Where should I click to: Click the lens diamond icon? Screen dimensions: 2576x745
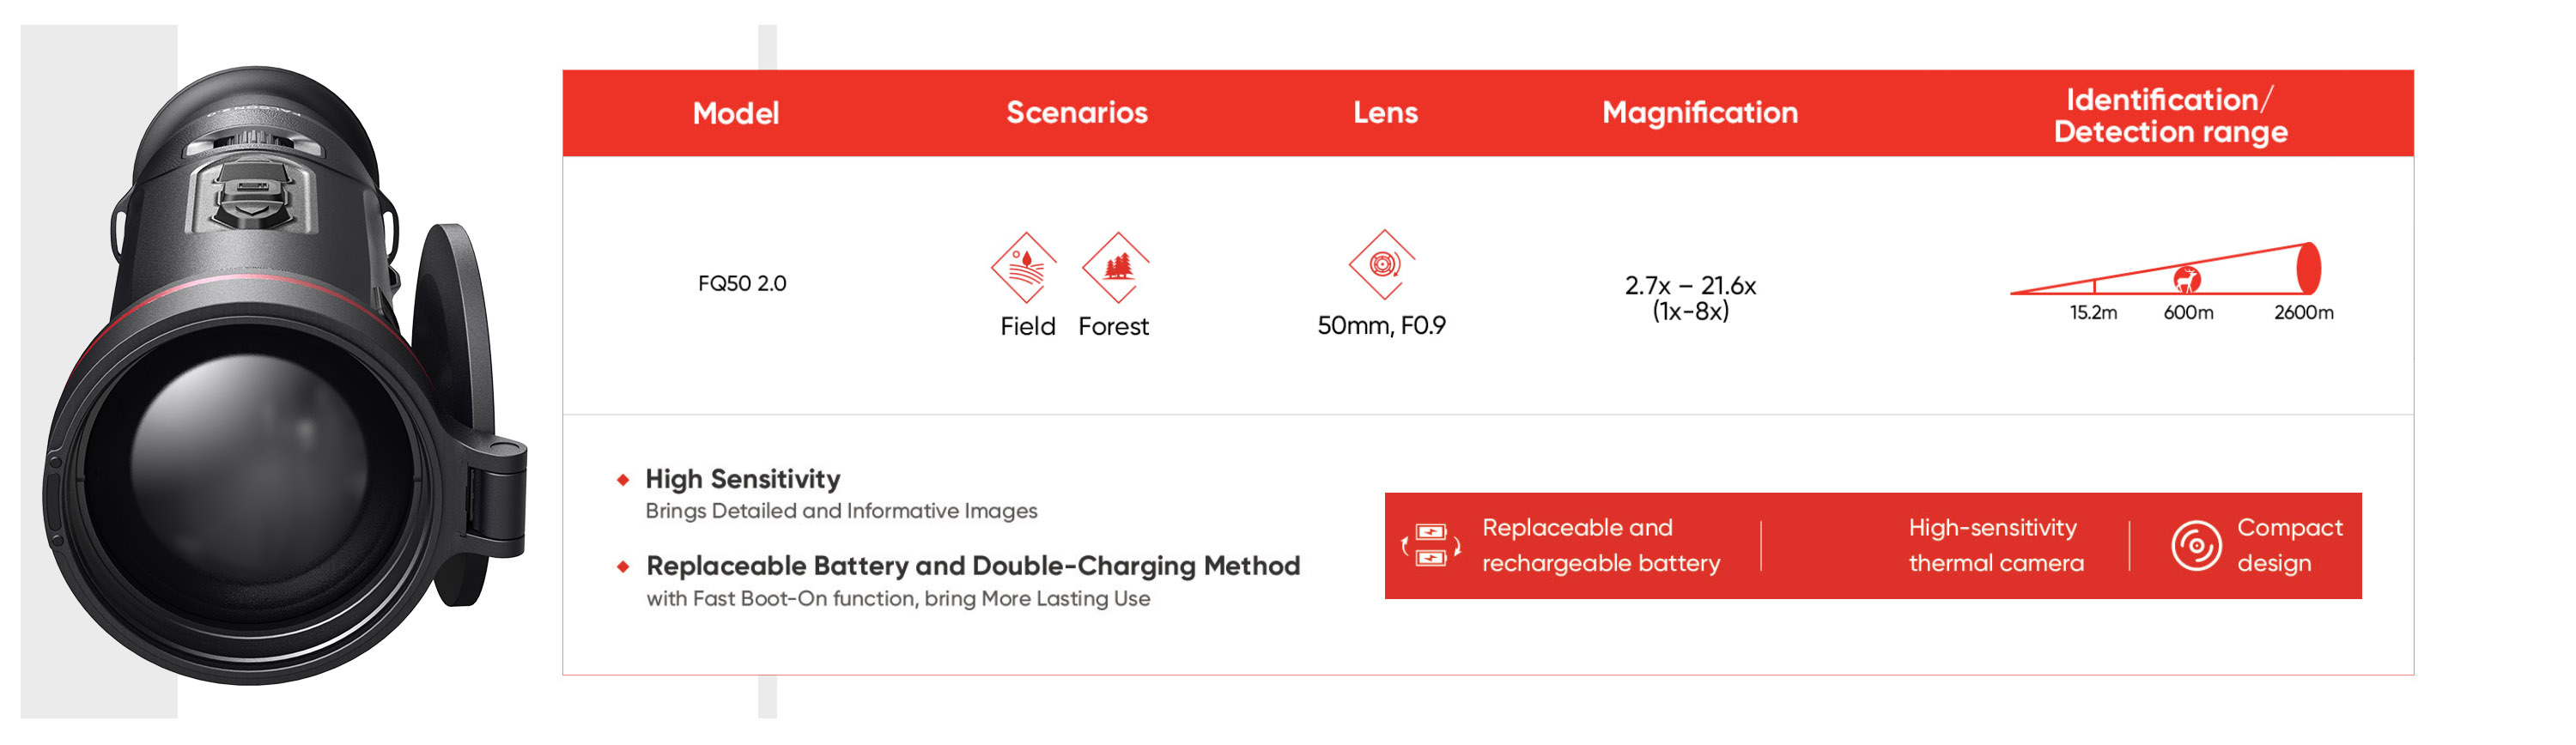[1382, 265]
